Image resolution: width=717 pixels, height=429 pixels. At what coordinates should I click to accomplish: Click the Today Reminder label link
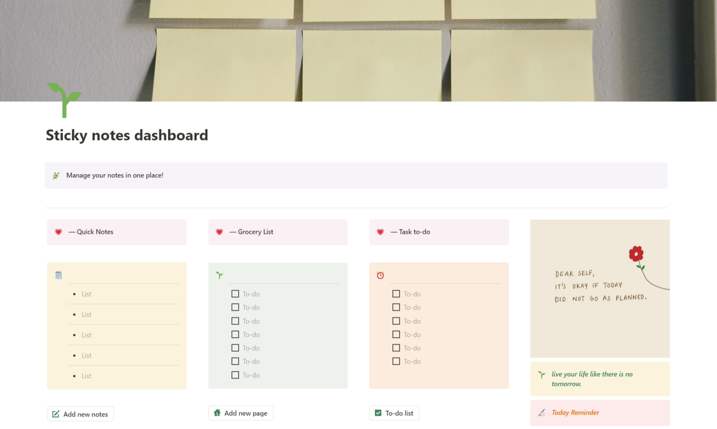575,413
